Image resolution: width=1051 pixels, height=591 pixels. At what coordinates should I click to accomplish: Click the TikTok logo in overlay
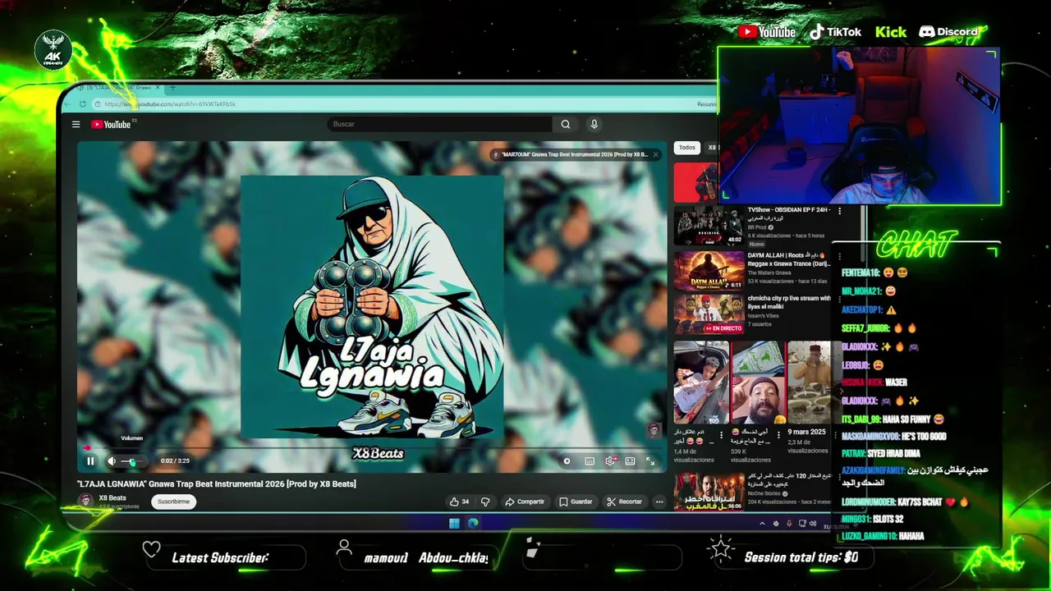point(836,32)
